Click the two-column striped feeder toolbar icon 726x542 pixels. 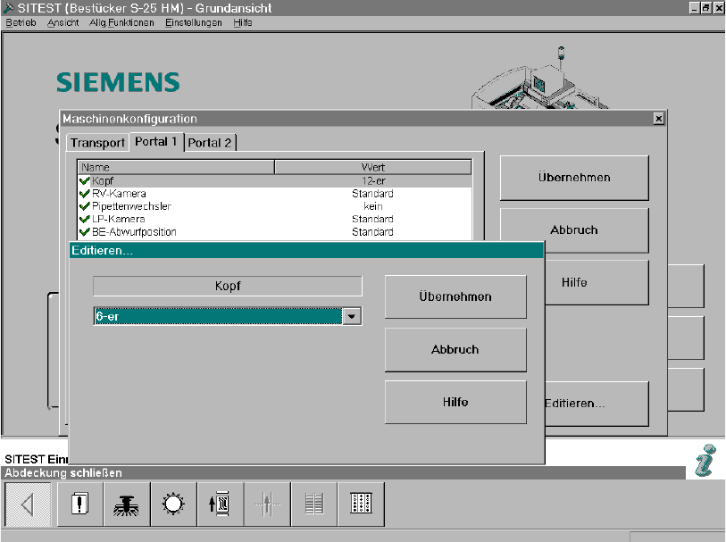coord(314,504)
